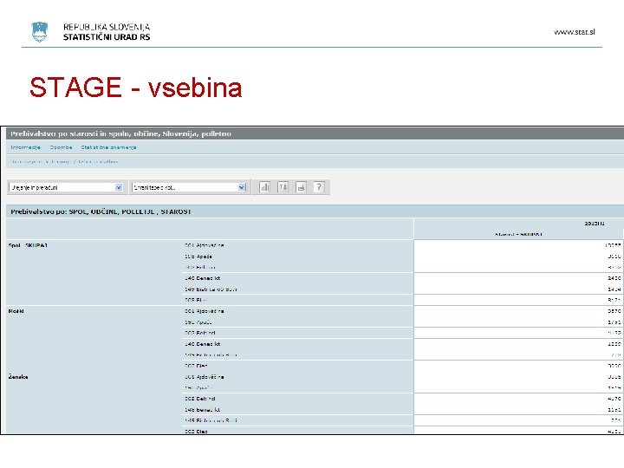Click the Slovenian coat of arms logo

(39, 32)
